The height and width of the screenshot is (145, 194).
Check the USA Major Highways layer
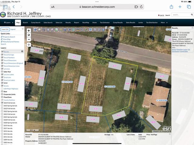click(2, 89)
